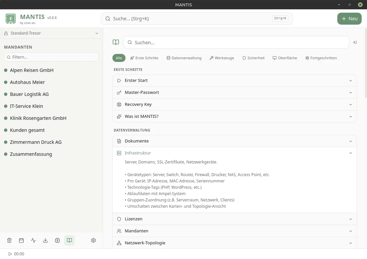Select the Alle filter tab
The height and width of the screenshot is (259, 367).
pos(119,58)
